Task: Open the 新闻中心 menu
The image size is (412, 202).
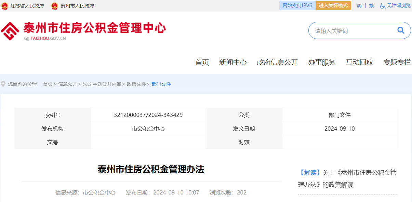Action: (233, 62)
